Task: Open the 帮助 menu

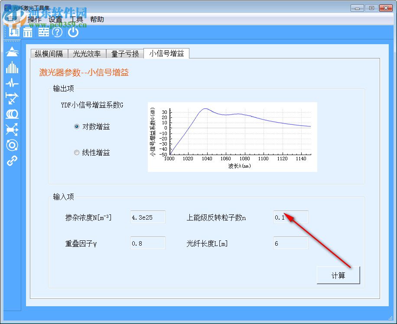Action: pyautogui.click(x=97, y=19)
